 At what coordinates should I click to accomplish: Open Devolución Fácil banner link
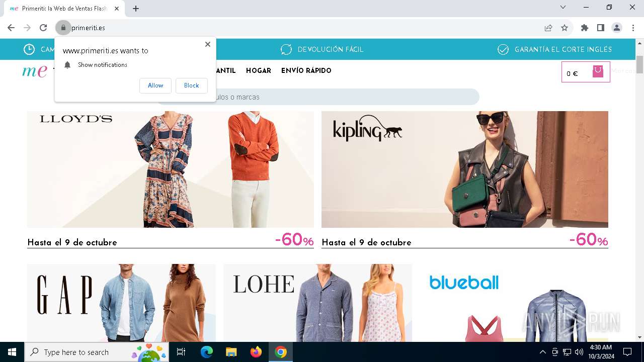[x=330, y=49]
